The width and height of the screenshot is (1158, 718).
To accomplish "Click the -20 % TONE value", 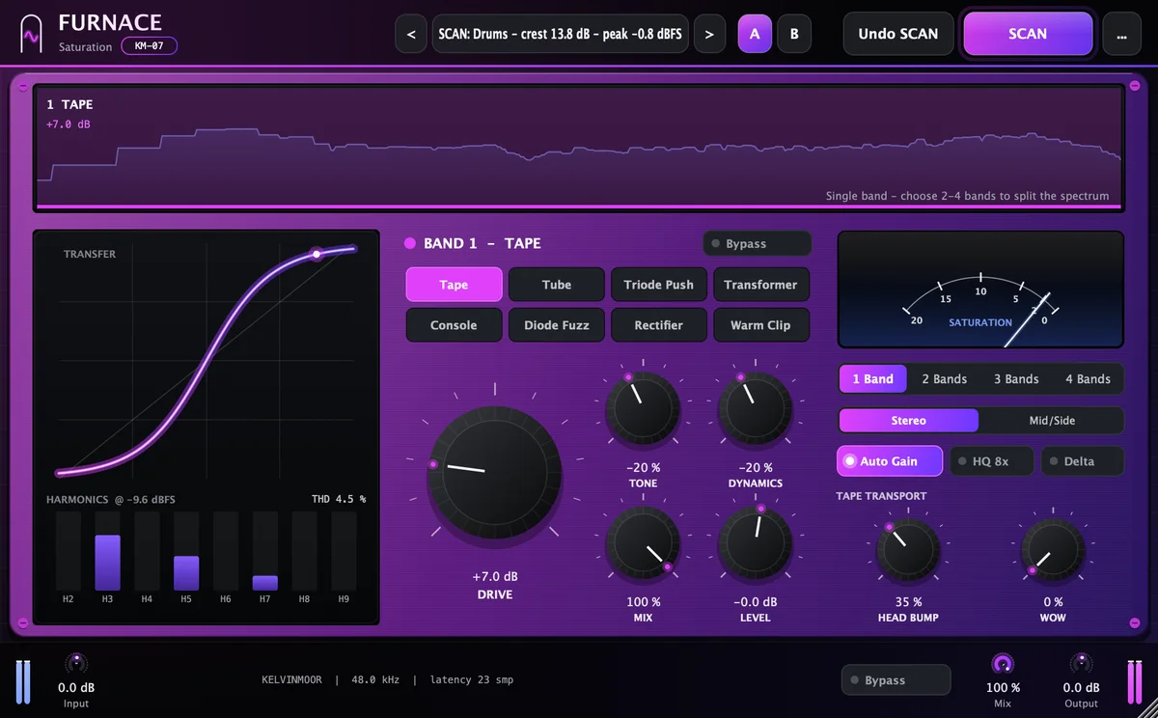I will pyautogui.click(x=643, y=467).
